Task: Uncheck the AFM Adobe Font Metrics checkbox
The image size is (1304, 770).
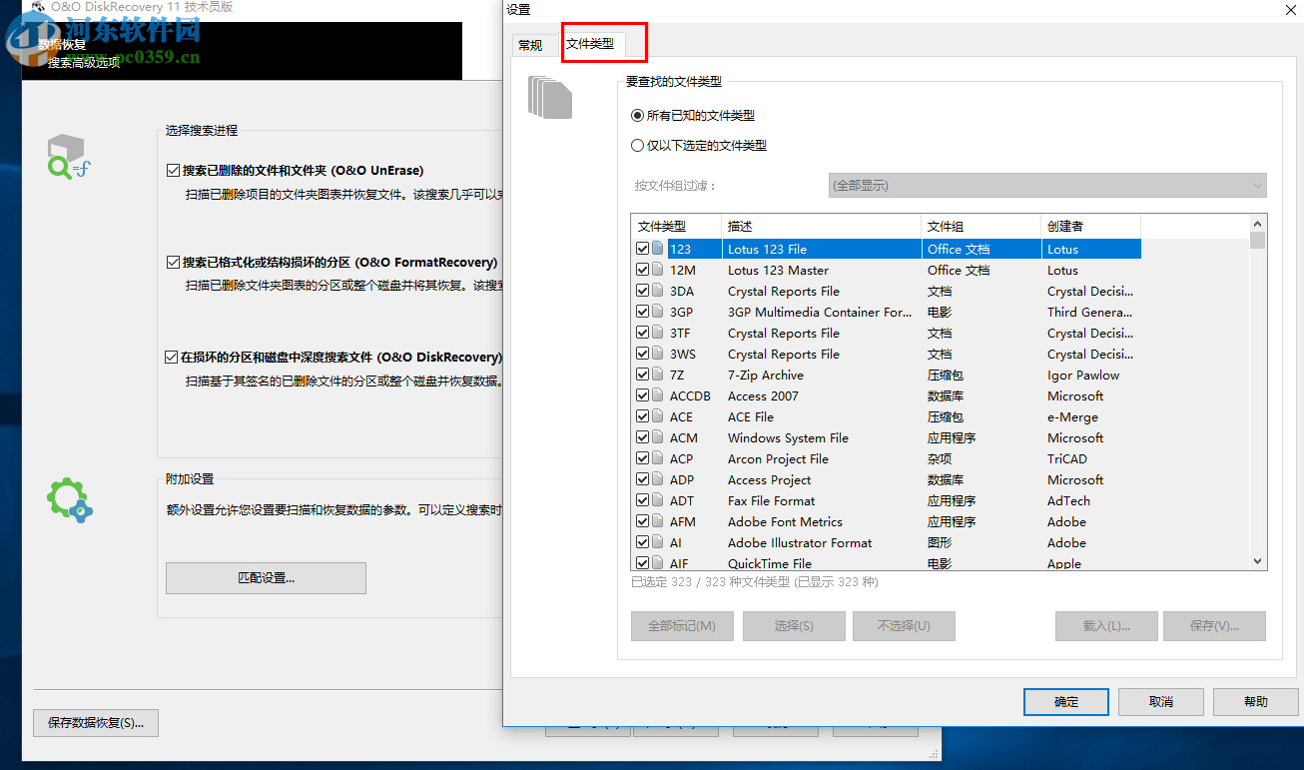Action: pyautogui.click(x=642, y=521)
